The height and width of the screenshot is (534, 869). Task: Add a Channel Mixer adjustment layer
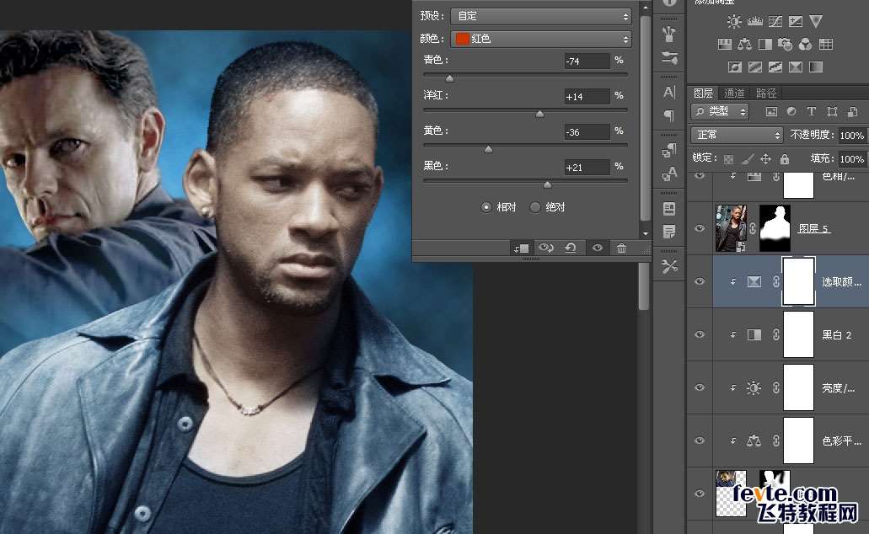coord(805,45)
